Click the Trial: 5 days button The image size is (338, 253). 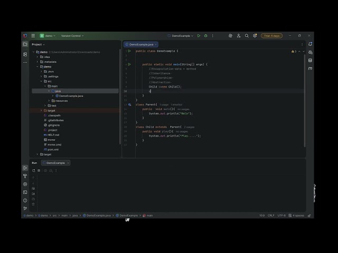point(271,36)
